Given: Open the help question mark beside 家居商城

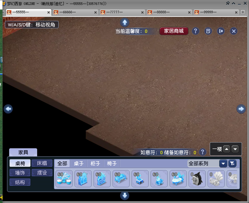Looking at the screenshot, I should (196, 31).
